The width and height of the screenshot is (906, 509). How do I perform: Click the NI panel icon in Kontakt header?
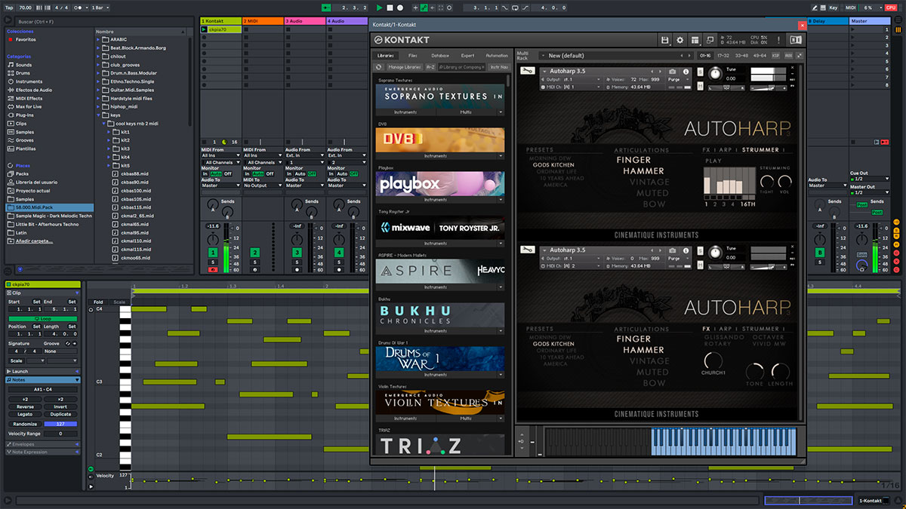794,40
